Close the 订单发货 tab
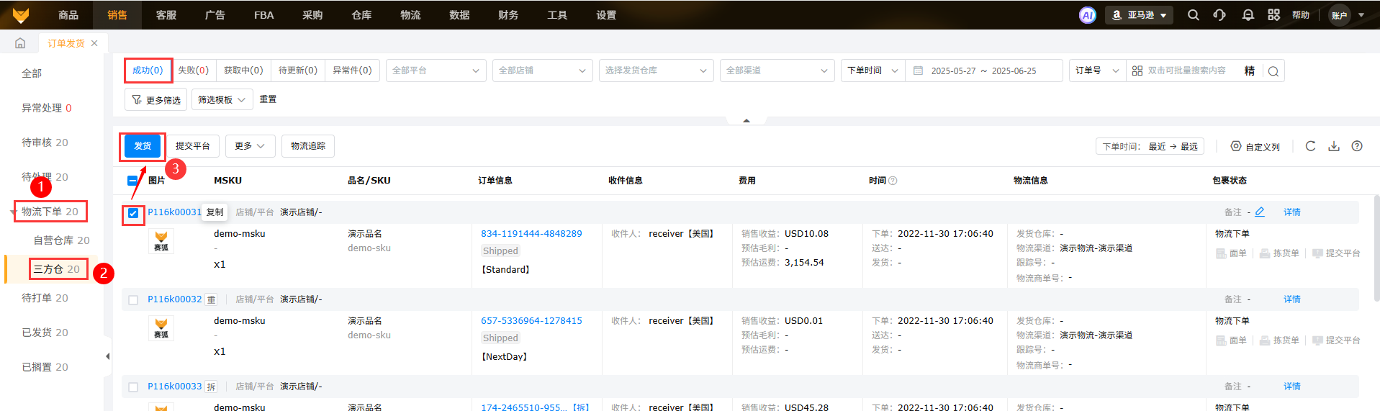Viewport: 1380px width, 411px height. [94, 43]
